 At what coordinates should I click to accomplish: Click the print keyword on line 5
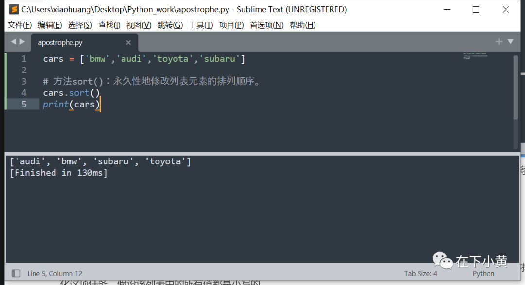point(55,104)
